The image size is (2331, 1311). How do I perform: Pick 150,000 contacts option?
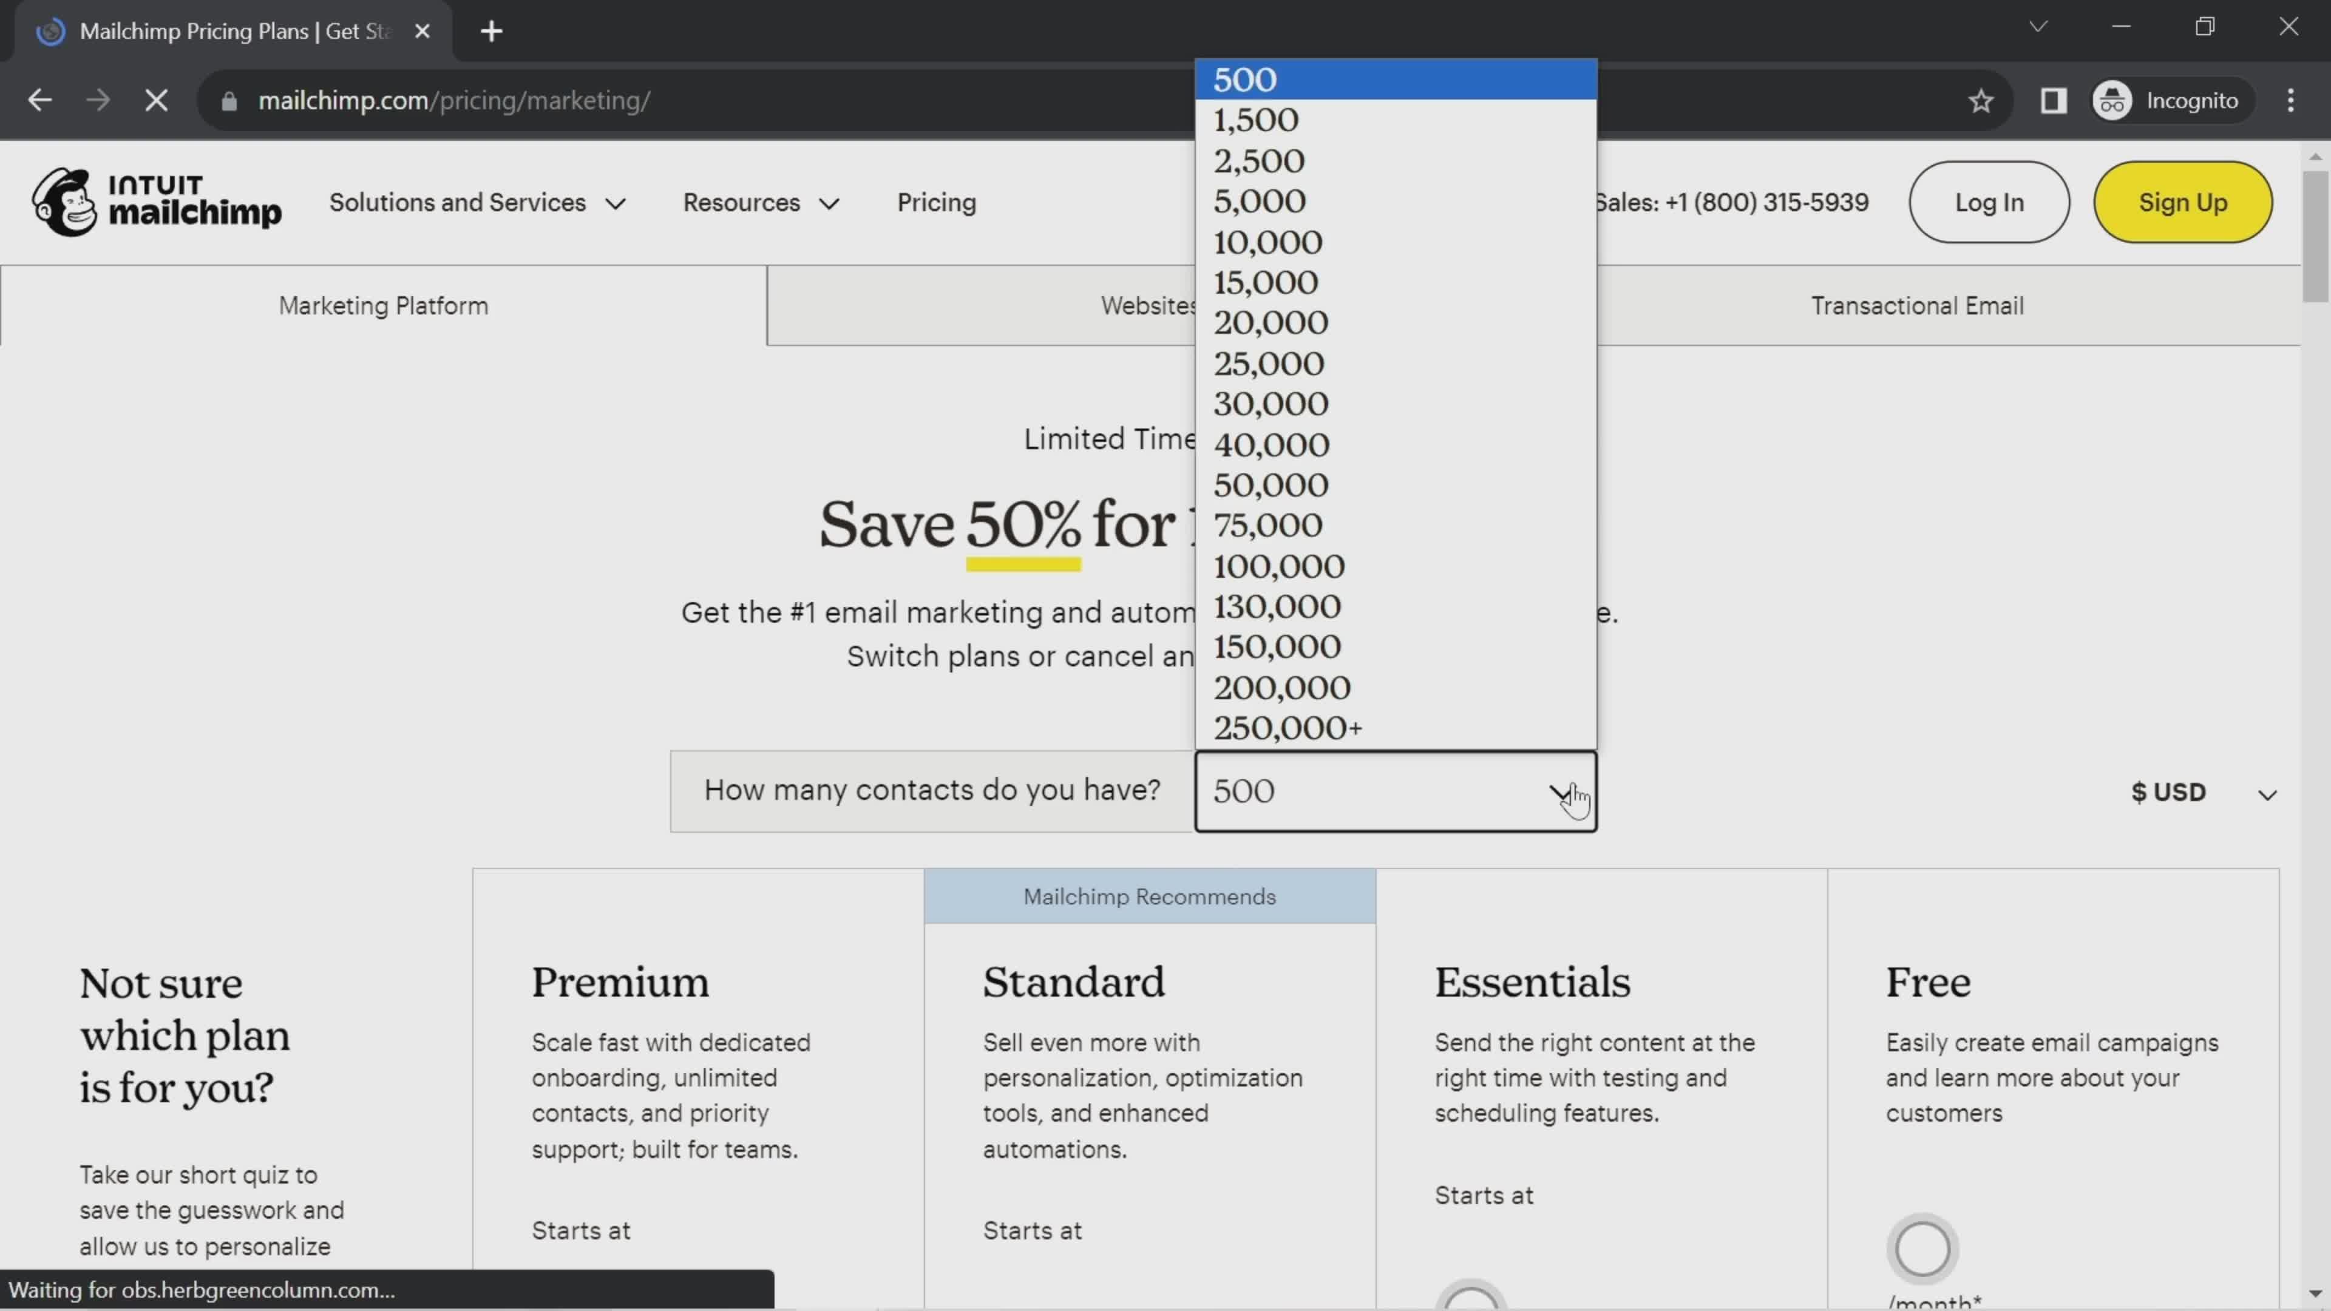click(1396, 647)
